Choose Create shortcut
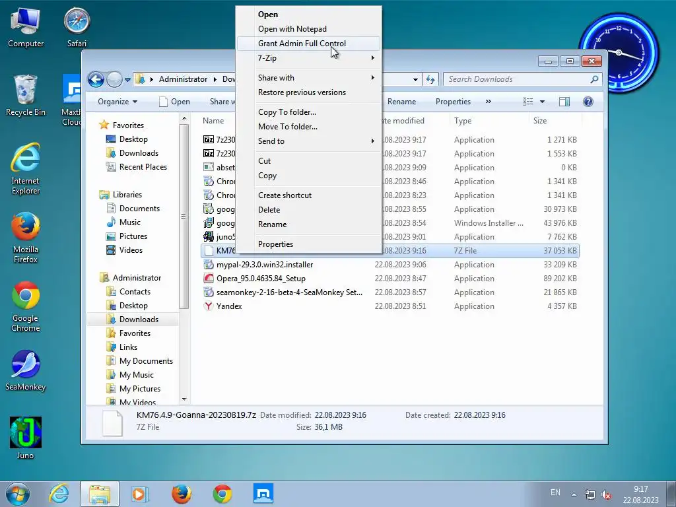This screenshot has height=507, width=676. pyautogui.click(x=309, y=195)
